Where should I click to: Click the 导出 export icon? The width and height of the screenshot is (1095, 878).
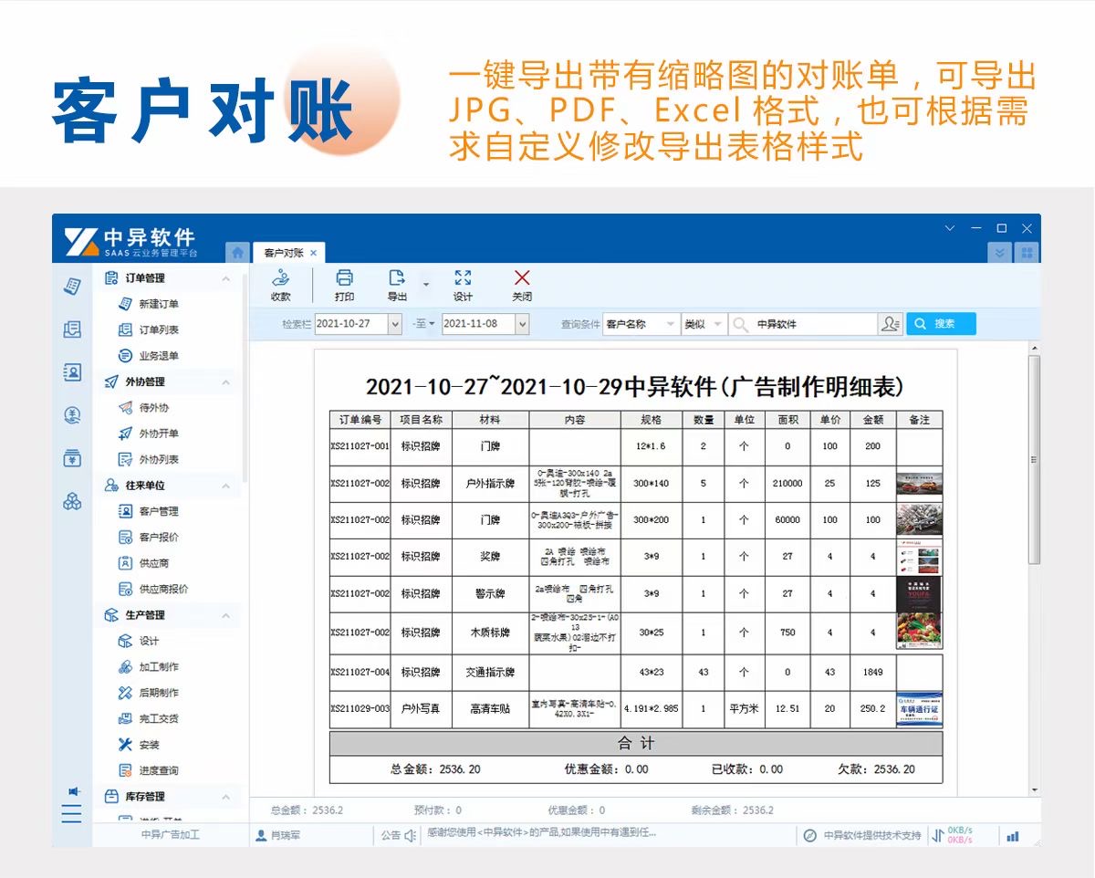pos(397,284)
